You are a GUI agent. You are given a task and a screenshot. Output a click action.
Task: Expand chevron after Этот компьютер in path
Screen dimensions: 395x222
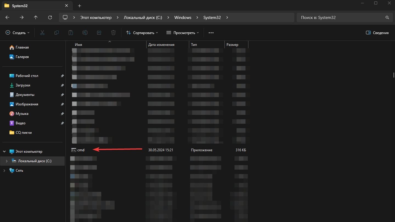tap(118, 17)
